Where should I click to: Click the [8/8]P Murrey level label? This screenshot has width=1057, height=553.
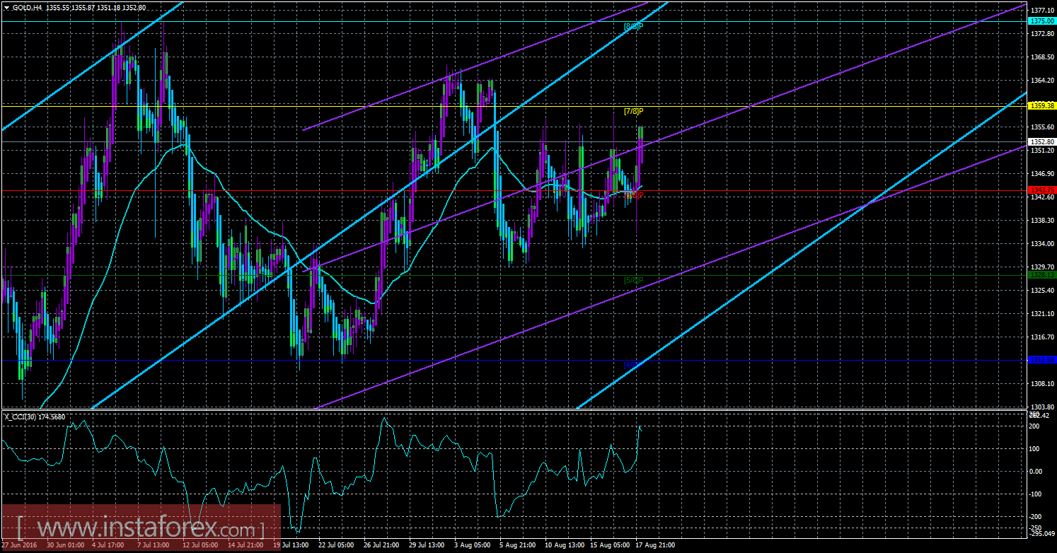tap(633, 26)
